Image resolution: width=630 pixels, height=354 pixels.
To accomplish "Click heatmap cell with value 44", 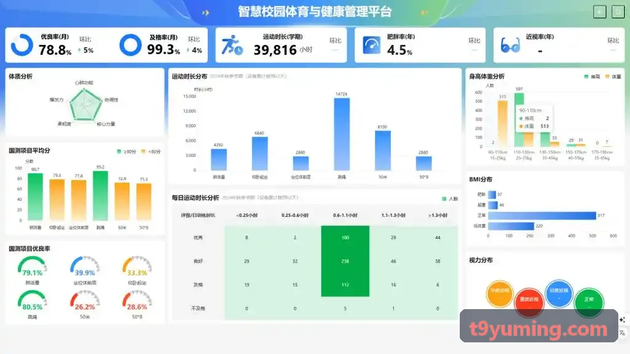I will point(438,237).
